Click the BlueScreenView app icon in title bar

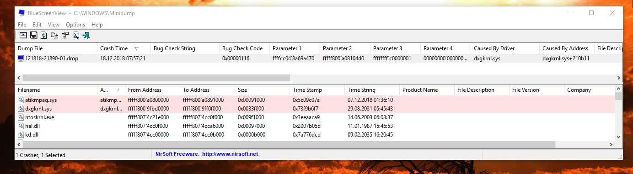pyautogui.click(x=22, y=13)
